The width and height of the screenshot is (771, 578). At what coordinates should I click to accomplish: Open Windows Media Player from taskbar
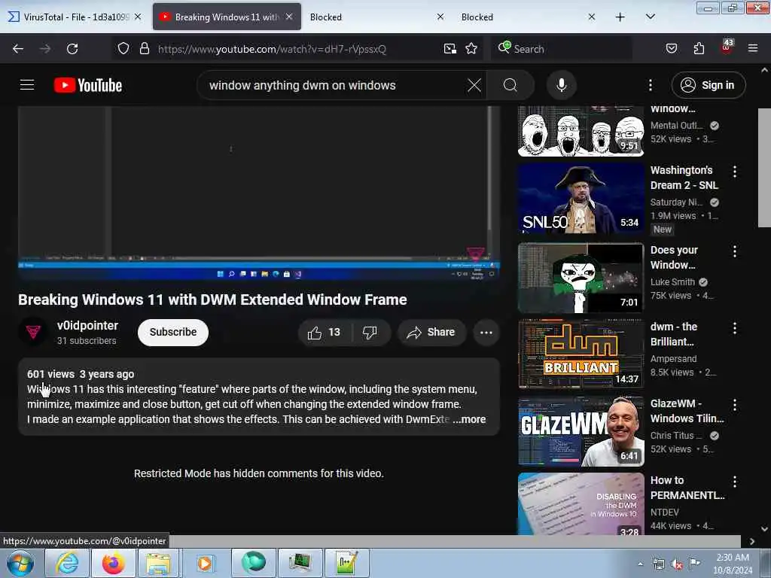205,563
